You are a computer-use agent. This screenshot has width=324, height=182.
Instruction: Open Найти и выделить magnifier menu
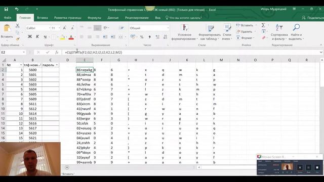point(296,32)
